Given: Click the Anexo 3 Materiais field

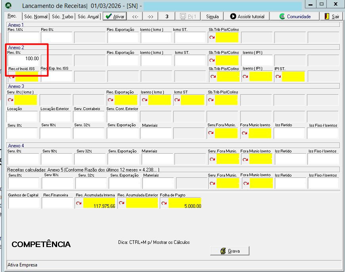Looking at the screenshot, I should (156, 133).
